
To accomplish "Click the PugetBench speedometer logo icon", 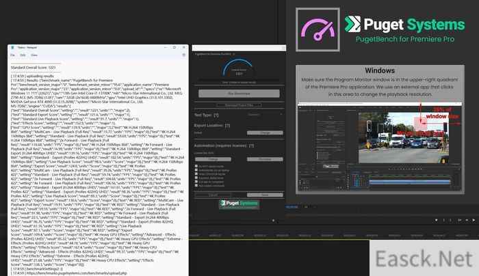I will click(318, 29).
